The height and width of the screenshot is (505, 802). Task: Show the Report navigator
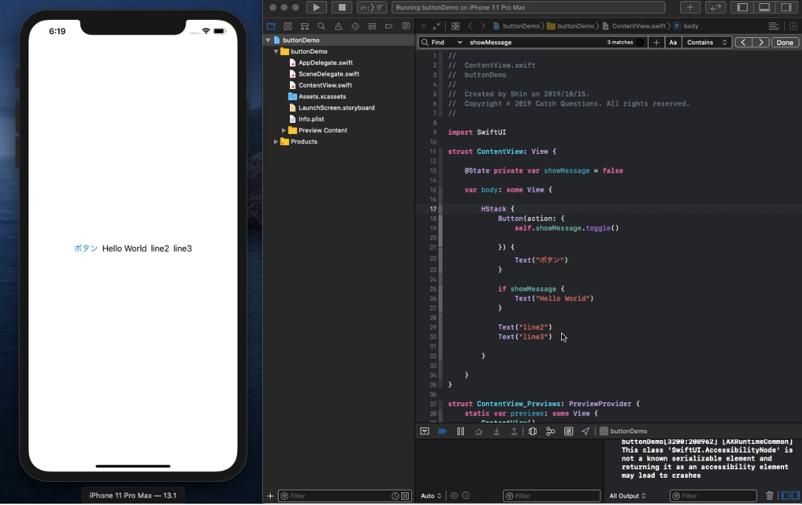click(406, 27)
